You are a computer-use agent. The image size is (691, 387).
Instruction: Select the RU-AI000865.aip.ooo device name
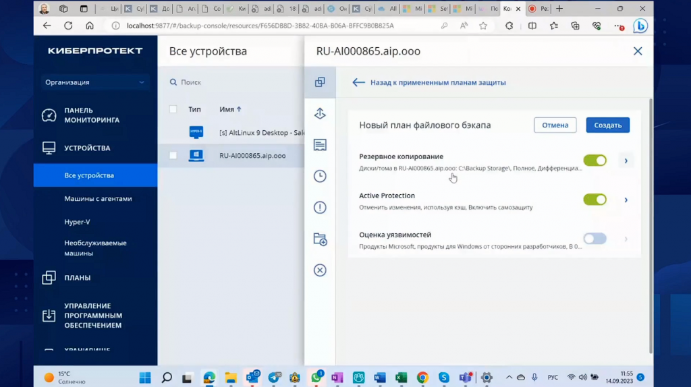[252, 156]
